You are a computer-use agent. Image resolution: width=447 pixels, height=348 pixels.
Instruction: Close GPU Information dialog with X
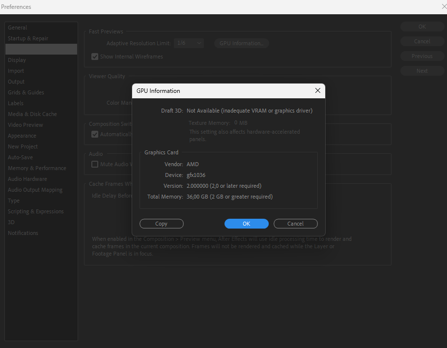pyautogui.click(x=317, y=91)
